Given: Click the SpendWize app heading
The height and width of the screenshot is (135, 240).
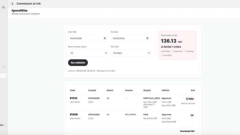Looking at the screenshot, I should click(x=19, y=10).
